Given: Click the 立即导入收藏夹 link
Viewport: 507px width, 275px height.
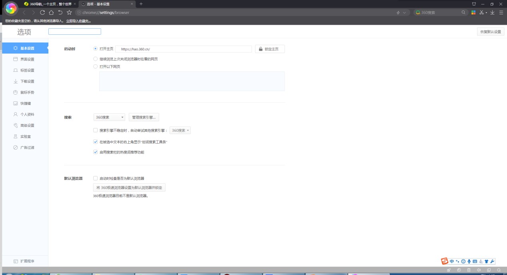Looking at the screenshot, I should point(78,20).
